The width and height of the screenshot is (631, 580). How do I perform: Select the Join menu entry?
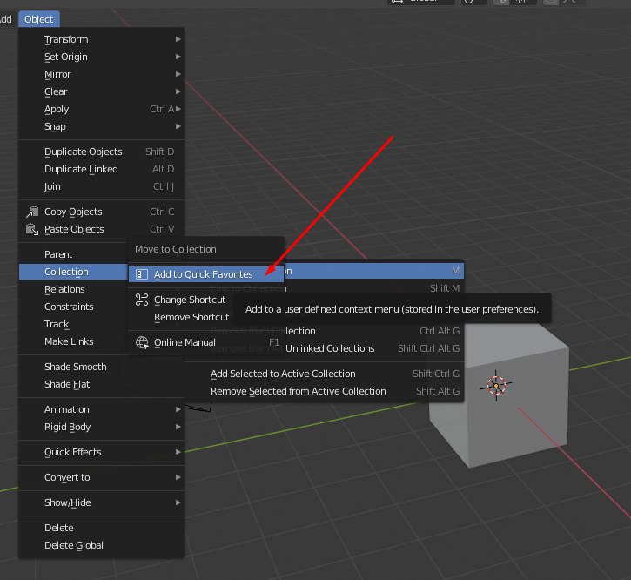(102, 186)
